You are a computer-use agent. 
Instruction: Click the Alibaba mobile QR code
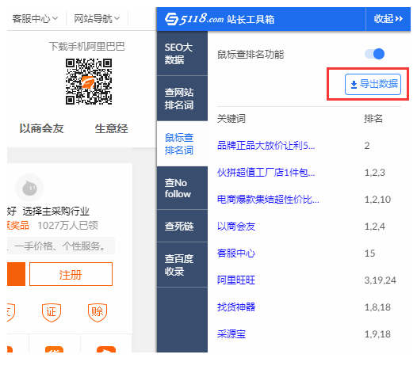click(89, 82)
